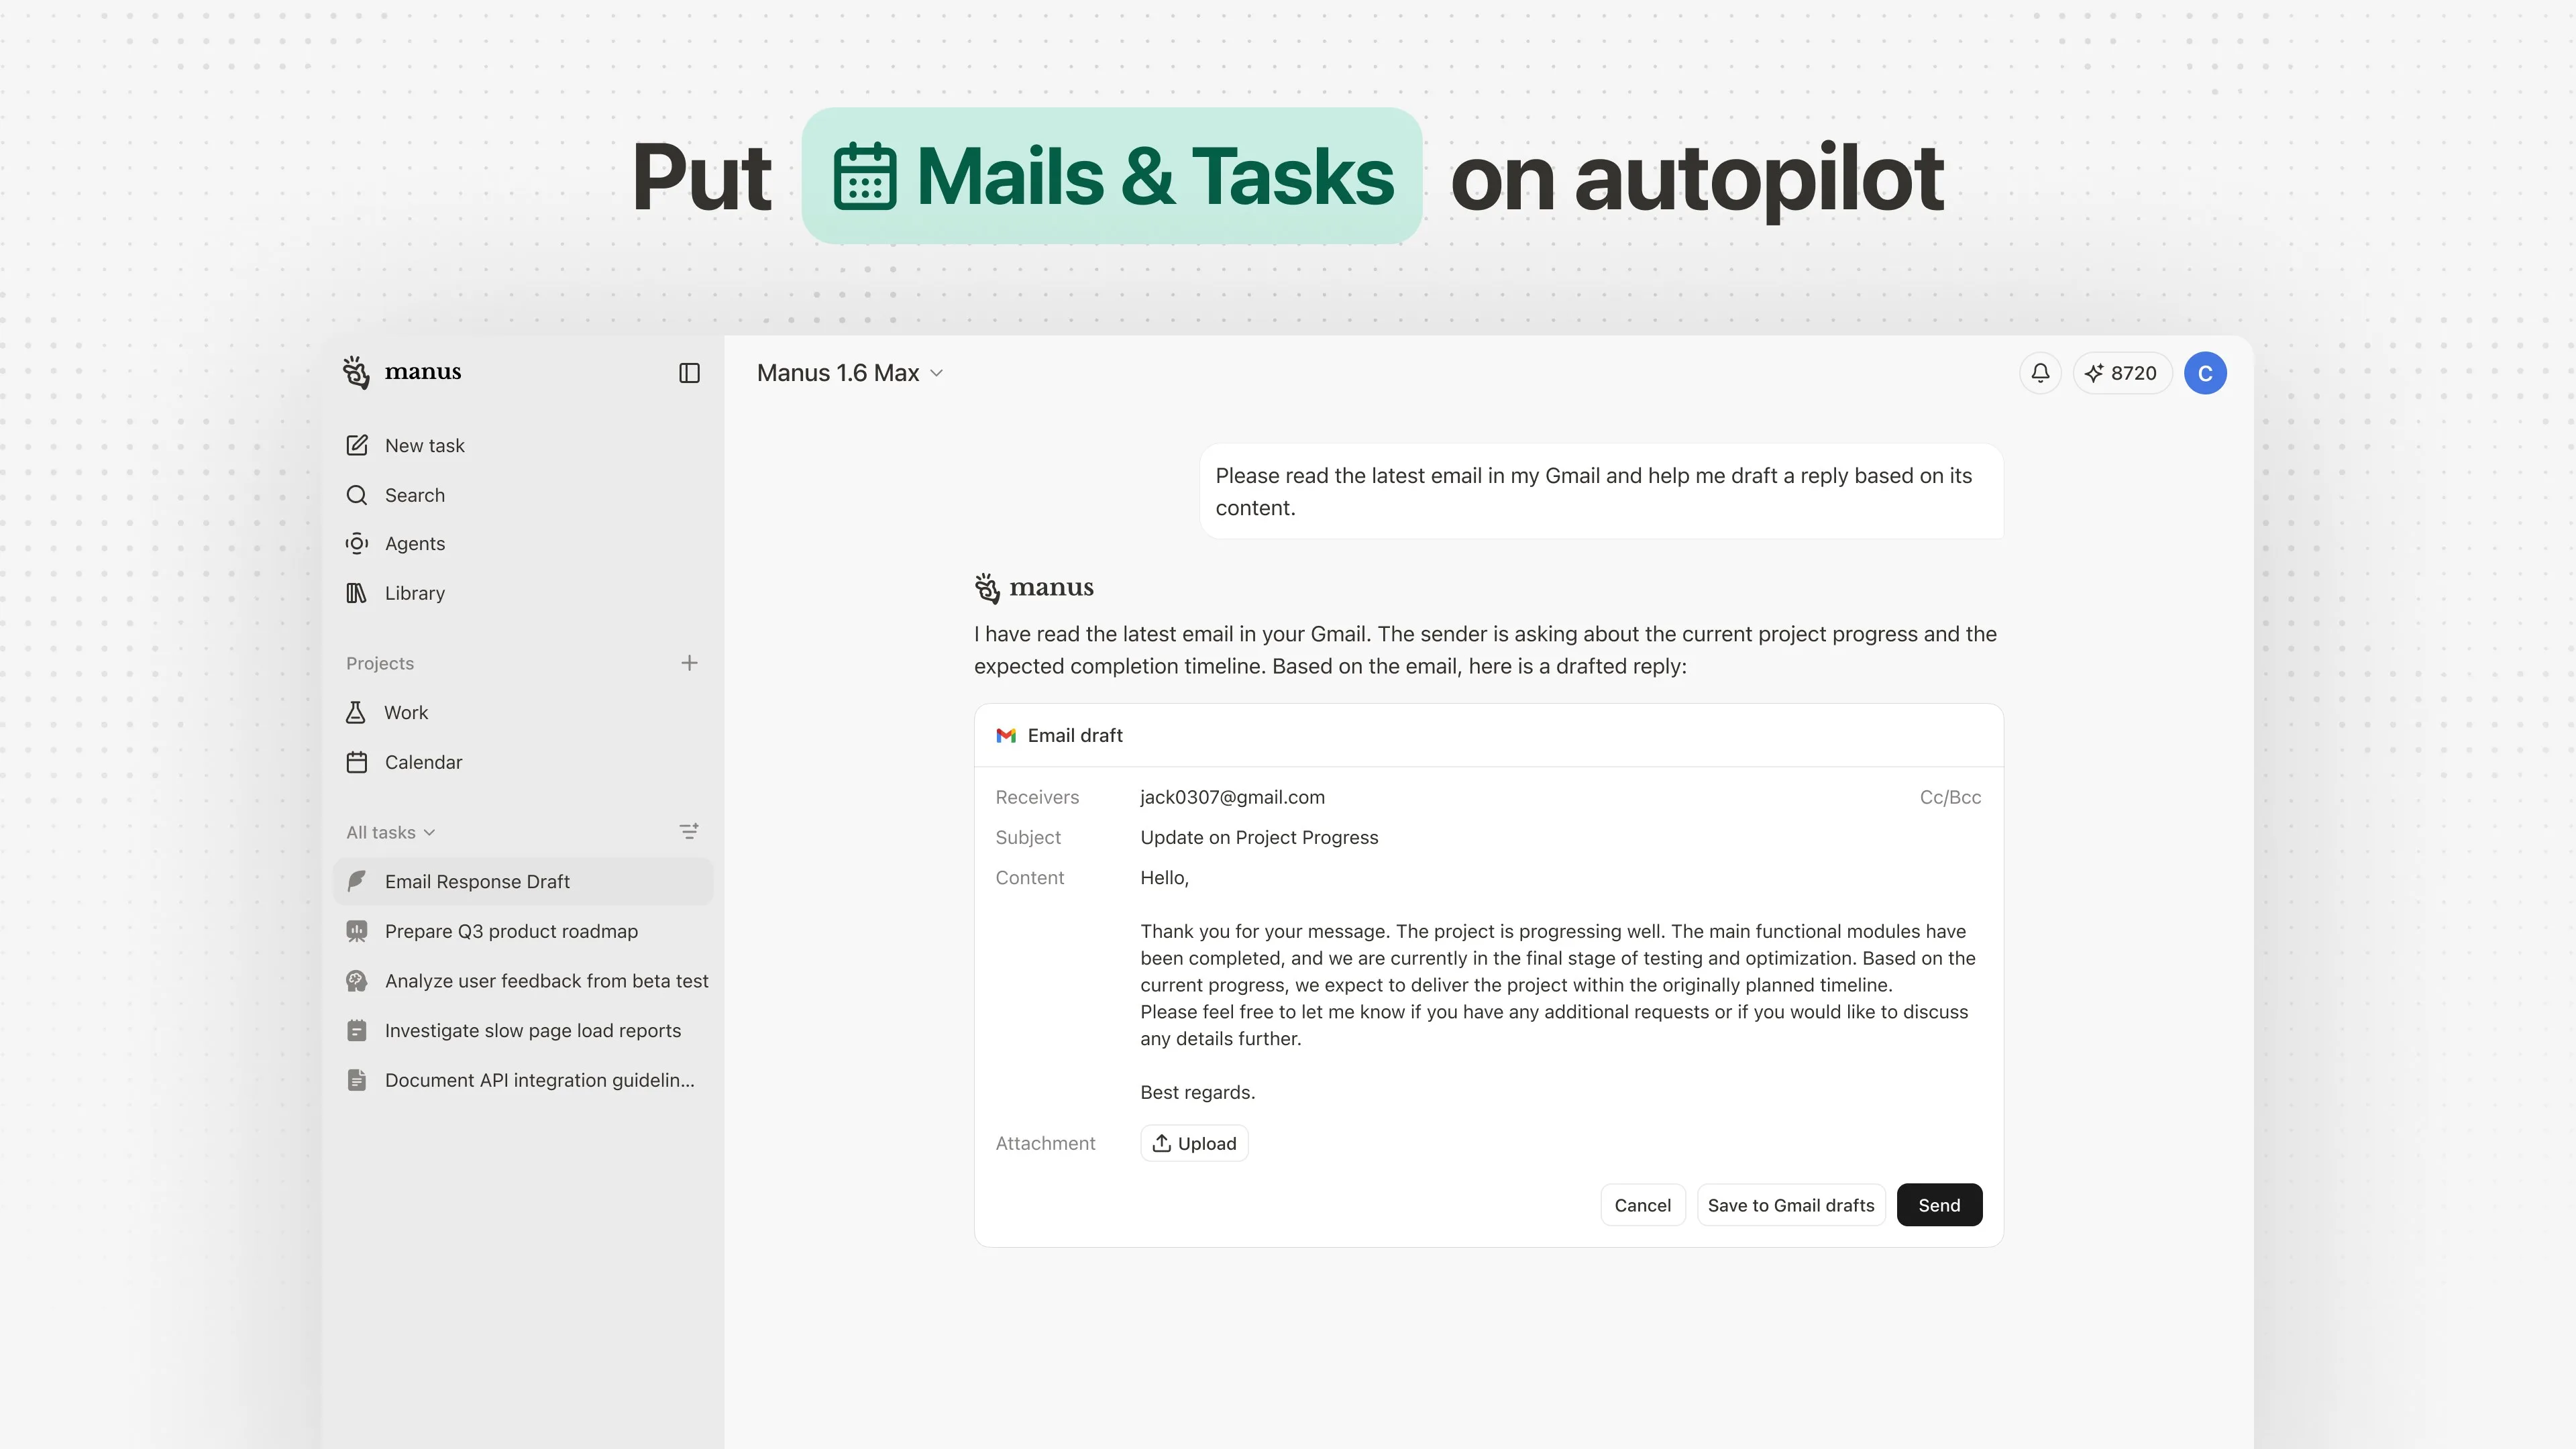Screen dimensions: 2576x1449
Task: Open New task in the sidebar
Action: [522, 445]
